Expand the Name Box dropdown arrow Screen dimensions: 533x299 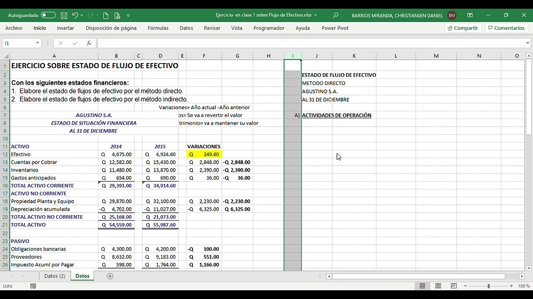[37, 43]
